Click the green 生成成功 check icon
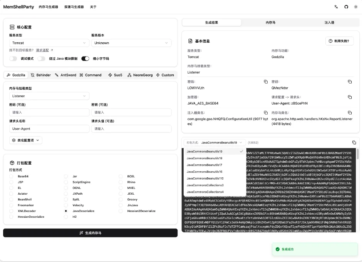Image resolution: width=362 pixels, height=262 pixels. (x=278, y=249)
